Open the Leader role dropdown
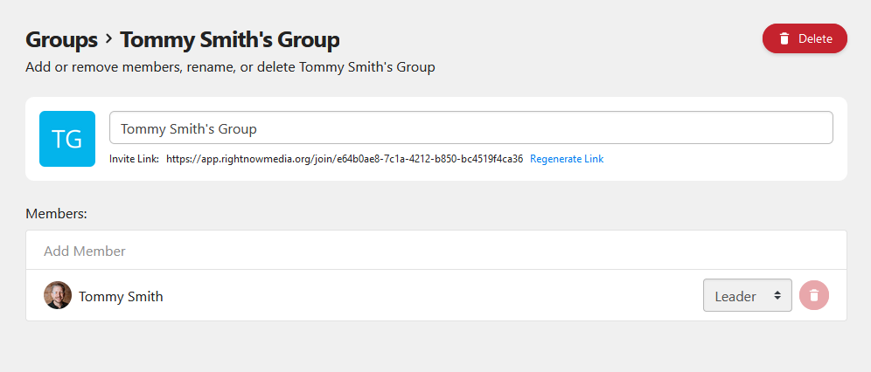The height and width of the screenshot is (372, 871). point(747,295)
